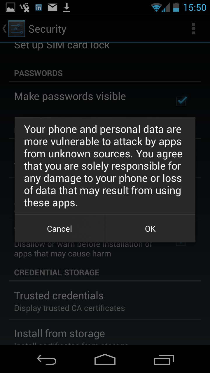
Task: Tap the Android home navigation button
Action: pyautogui.click(x=105, y=360)
